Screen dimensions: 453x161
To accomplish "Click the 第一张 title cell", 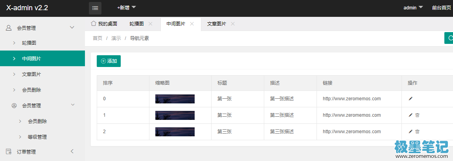I will coord(225,99).
